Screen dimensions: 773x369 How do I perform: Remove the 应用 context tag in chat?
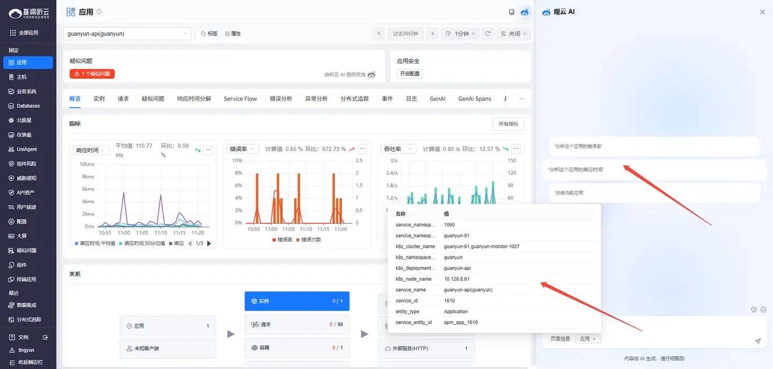tap(594, 339)
